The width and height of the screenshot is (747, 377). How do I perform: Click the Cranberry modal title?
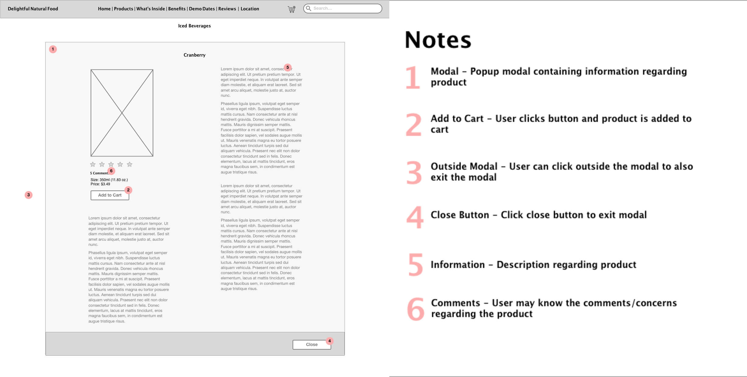point(194,55)
